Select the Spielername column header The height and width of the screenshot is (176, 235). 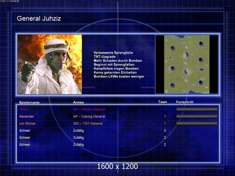point(29,102)
